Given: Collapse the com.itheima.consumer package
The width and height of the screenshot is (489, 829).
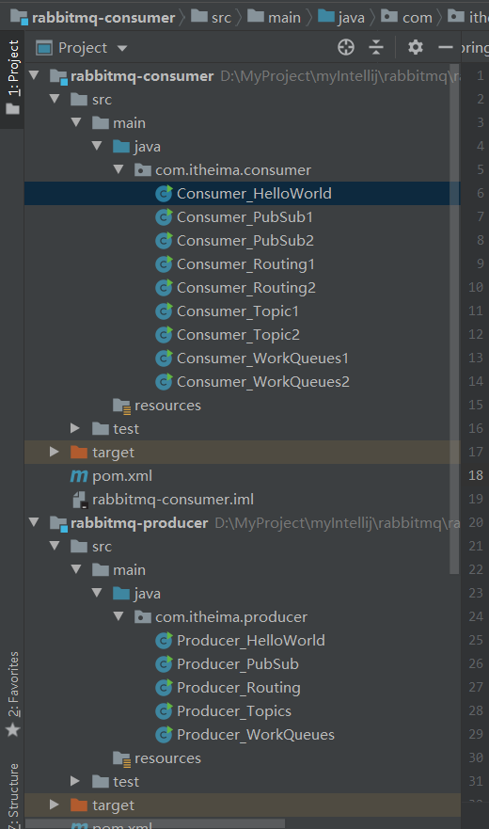Looking at the screenshot, I should [118, 169].
